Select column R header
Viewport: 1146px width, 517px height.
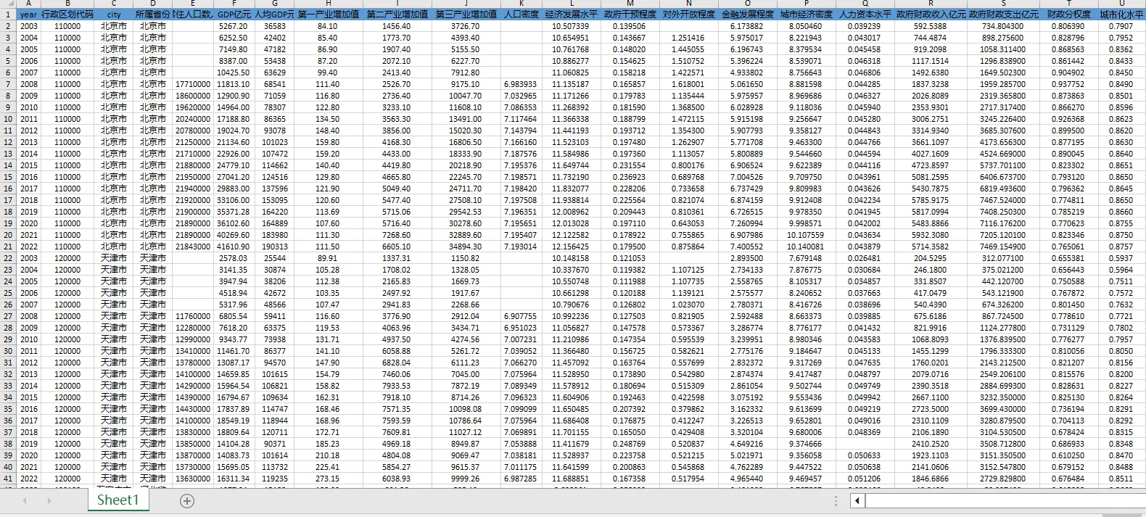tap(931, 4)
